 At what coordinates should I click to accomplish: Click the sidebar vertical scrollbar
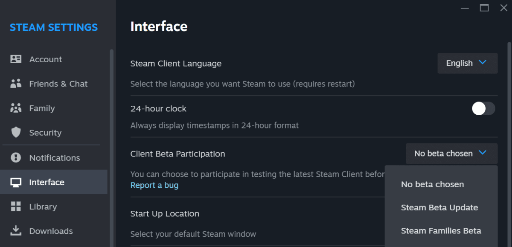(112, 148)
